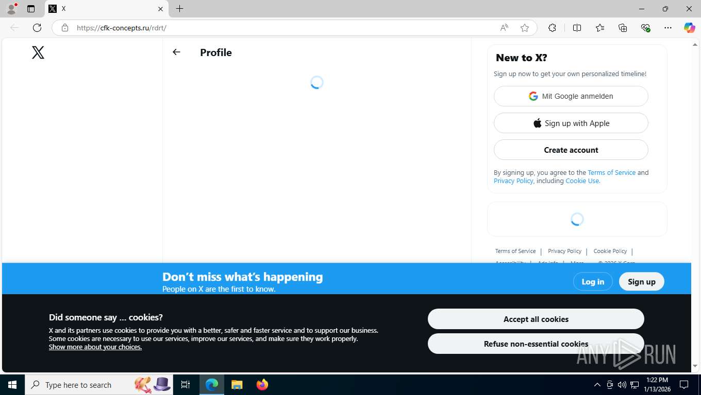Viewport: 701px width, 395px height.
Task: Open the volume control
Action: point(622,385)
